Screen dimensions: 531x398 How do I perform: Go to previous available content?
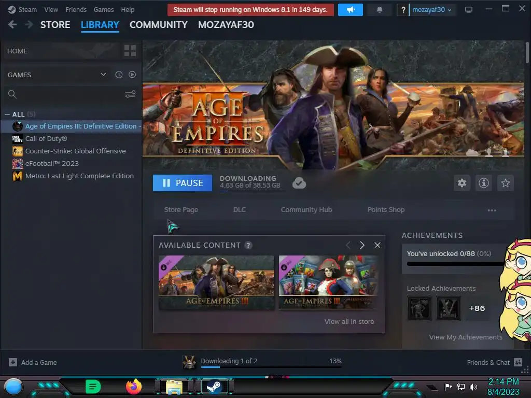click(x=348, y=245)
